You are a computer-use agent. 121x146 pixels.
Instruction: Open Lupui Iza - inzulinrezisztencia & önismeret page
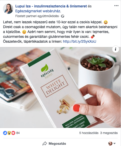tap(51, 6)
